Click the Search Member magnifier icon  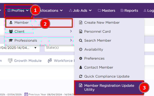(81, 40)
